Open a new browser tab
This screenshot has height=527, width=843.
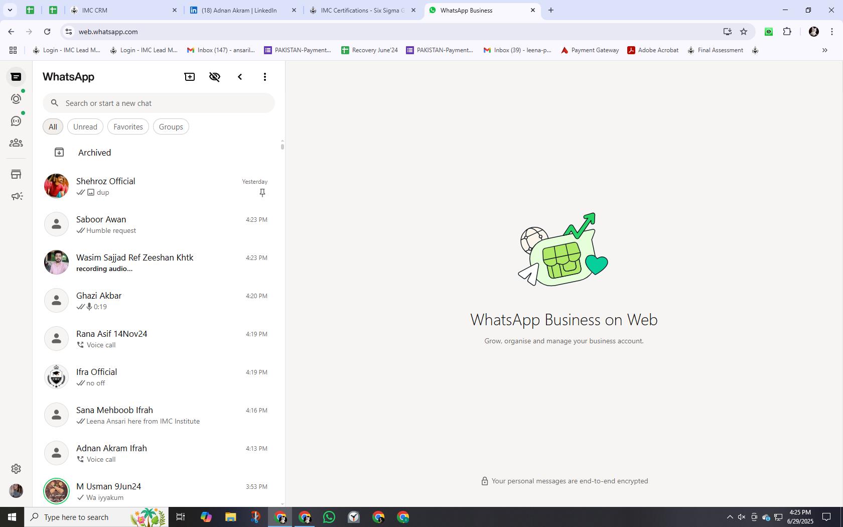(x=551, y=10)
